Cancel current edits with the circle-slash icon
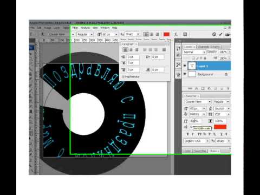260x195 pixels. [x=214, y=34]
